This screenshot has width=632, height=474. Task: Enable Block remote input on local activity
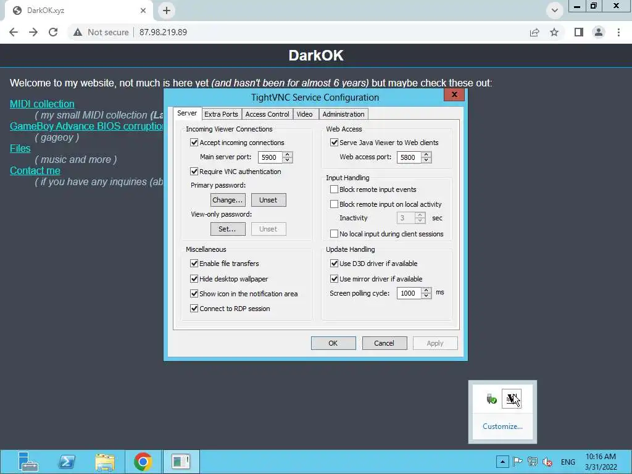tap(334, 204)
